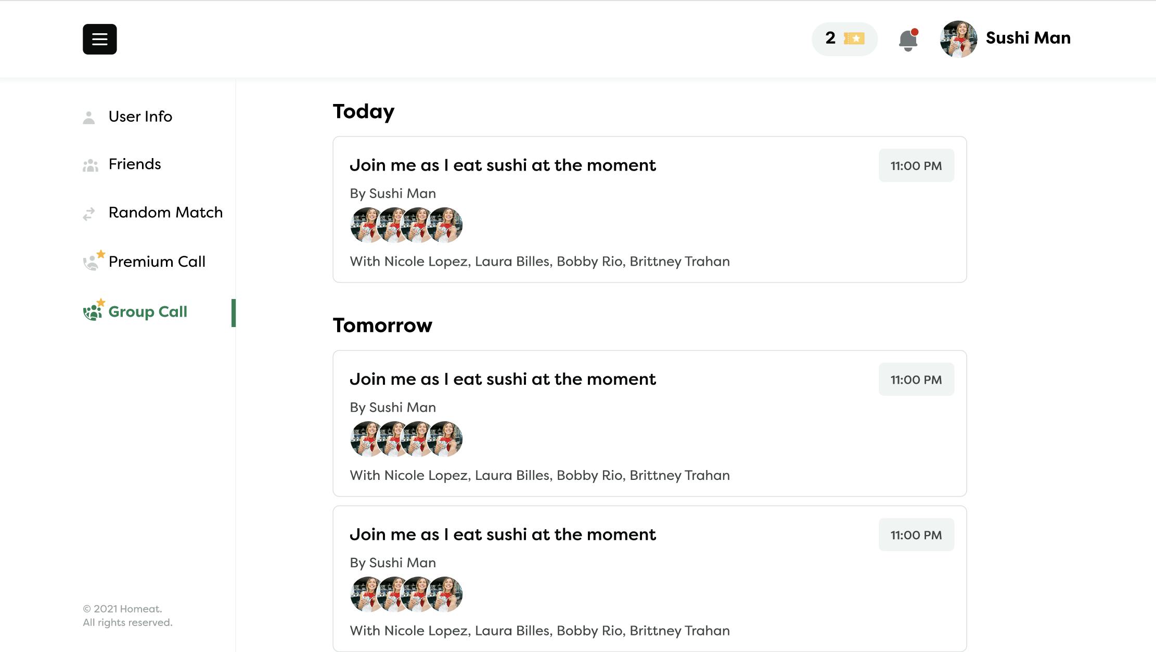Click the Friends group icon

pyautogui.click(x=91, y=165)
